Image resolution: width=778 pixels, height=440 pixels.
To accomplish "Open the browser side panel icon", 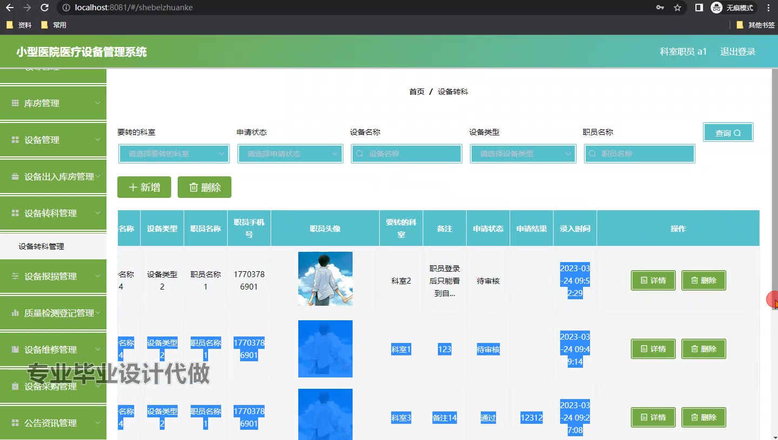I will point(699,8).
